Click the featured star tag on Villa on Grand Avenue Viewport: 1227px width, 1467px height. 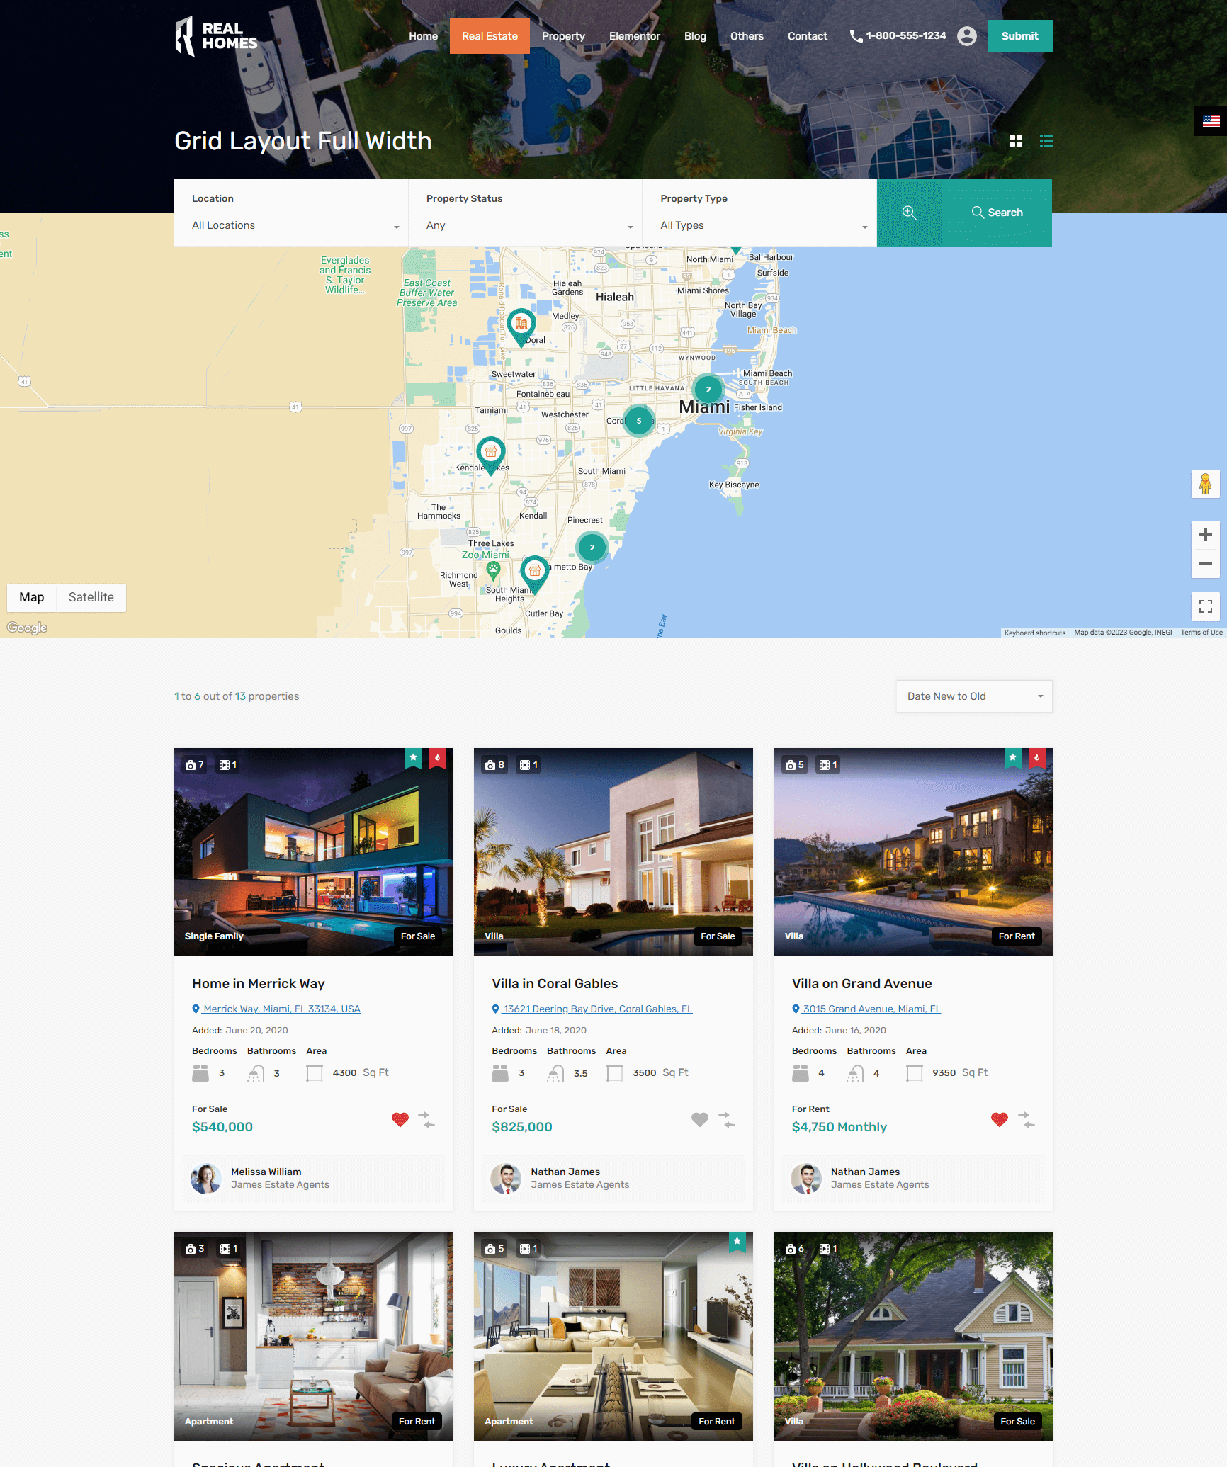(1013, 758)
